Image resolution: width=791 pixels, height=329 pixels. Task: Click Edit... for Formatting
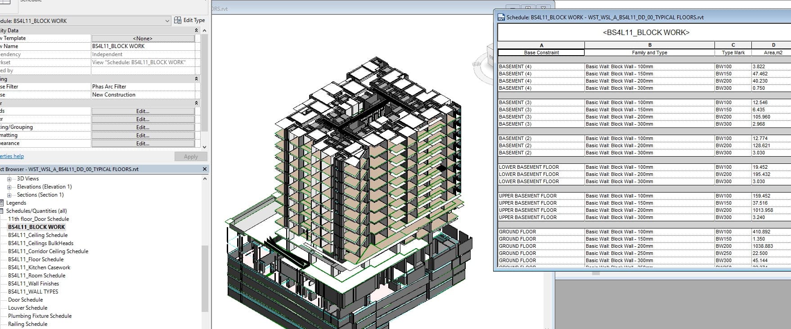pyautogui.click(x=143, y=136)
